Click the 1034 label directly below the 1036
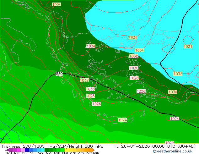The width and height of the screenshot is (199, 154). pos(139,50)
